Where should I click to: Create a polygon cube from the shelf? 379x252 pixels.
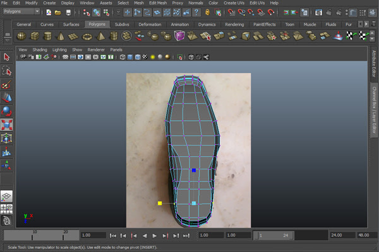(x=34, y=36)
